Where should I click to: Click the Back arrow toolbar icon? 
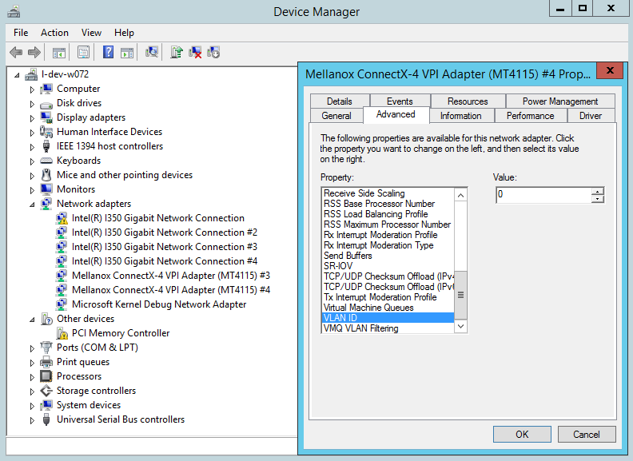point(16,52)
